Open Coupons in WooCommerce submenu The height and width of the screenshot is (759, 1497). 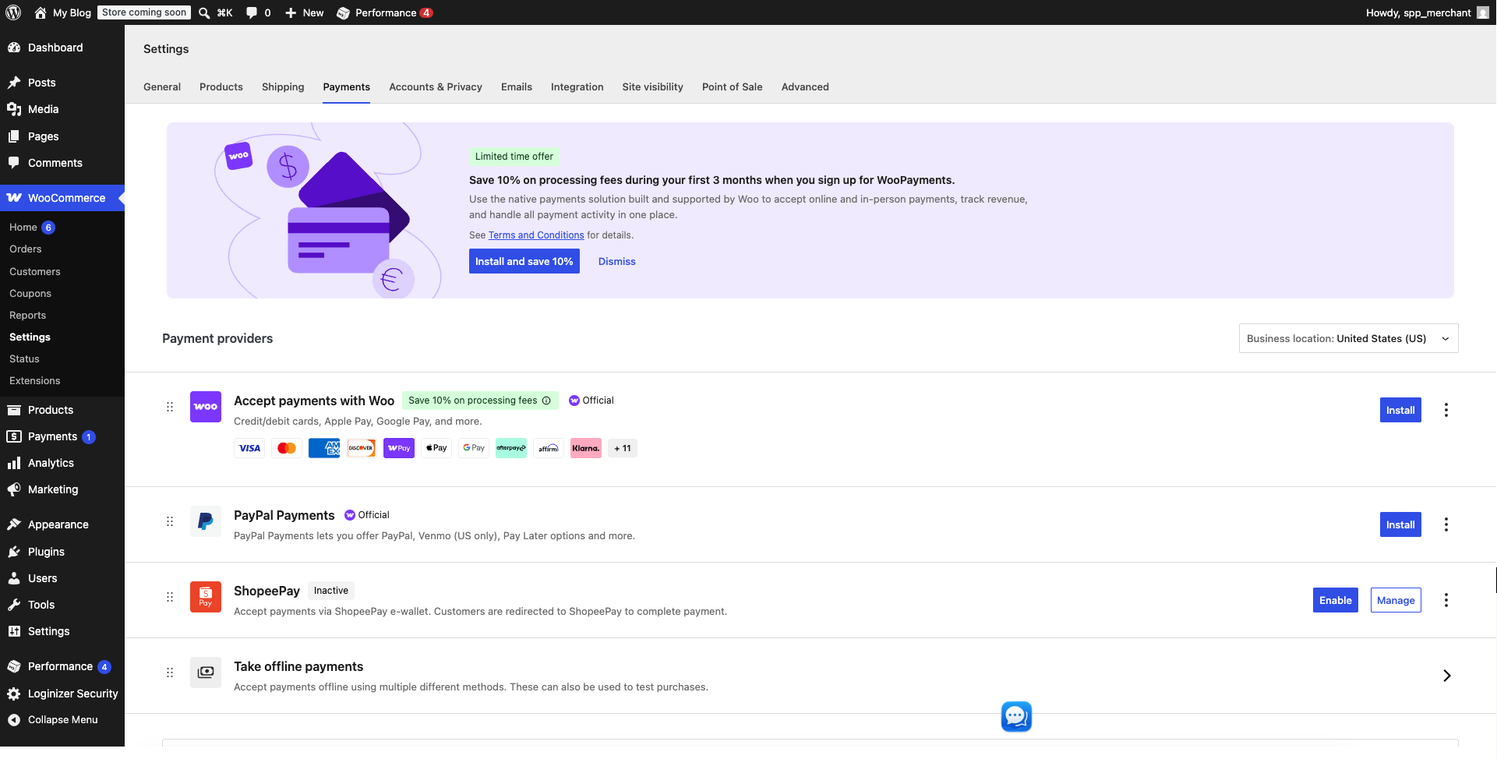[x=30, y=294]
